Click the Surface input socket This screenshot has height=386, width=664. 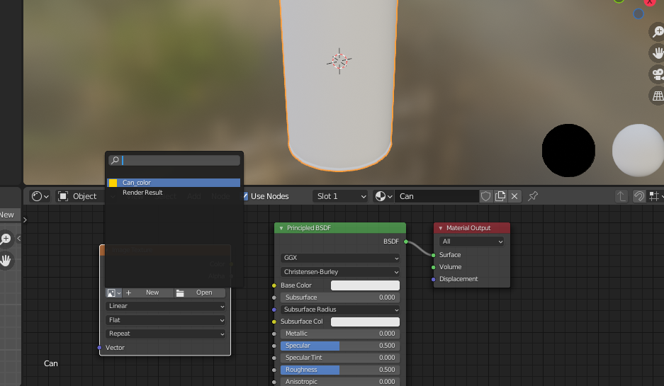[433, 255]
